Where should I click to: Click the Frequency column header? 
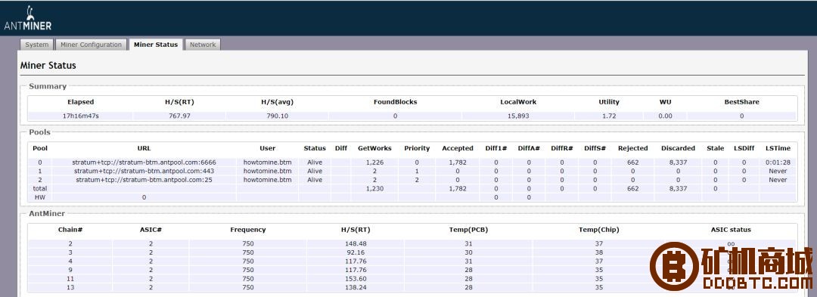point(248,230)
